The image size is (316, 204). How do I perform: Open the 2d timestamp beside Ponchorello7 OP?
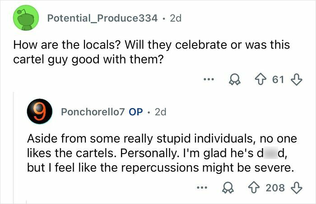160,112
